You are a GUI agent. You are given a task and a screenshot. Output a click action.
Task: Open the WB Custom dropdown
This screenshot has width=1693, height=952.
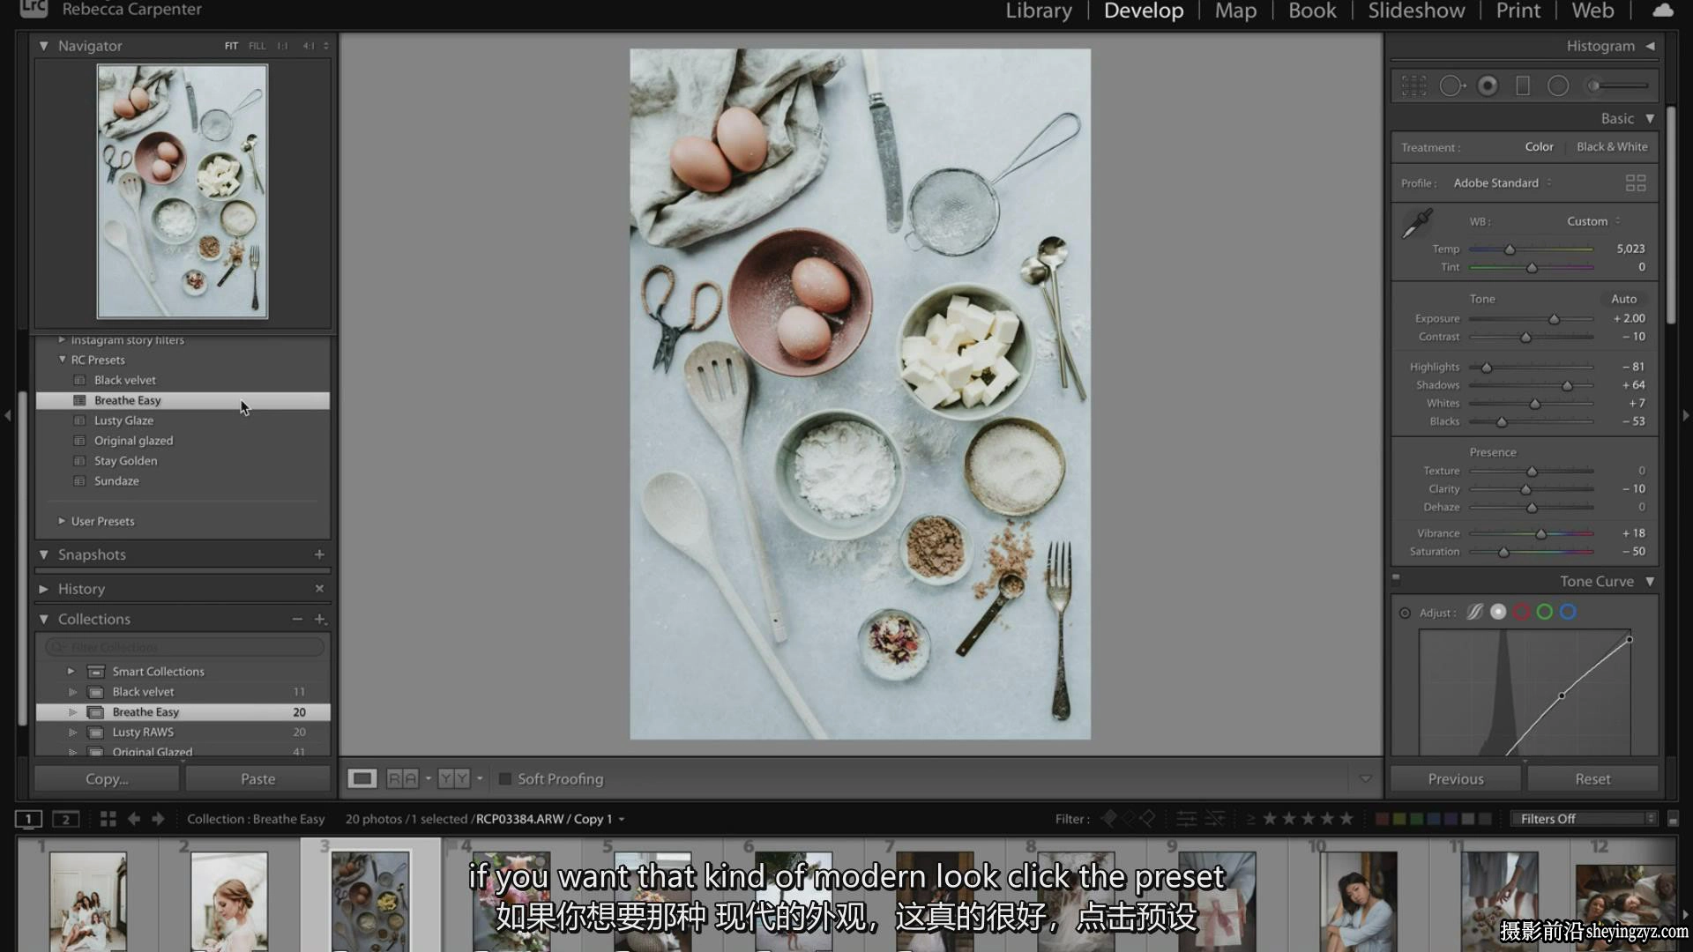pos(1593,221)
